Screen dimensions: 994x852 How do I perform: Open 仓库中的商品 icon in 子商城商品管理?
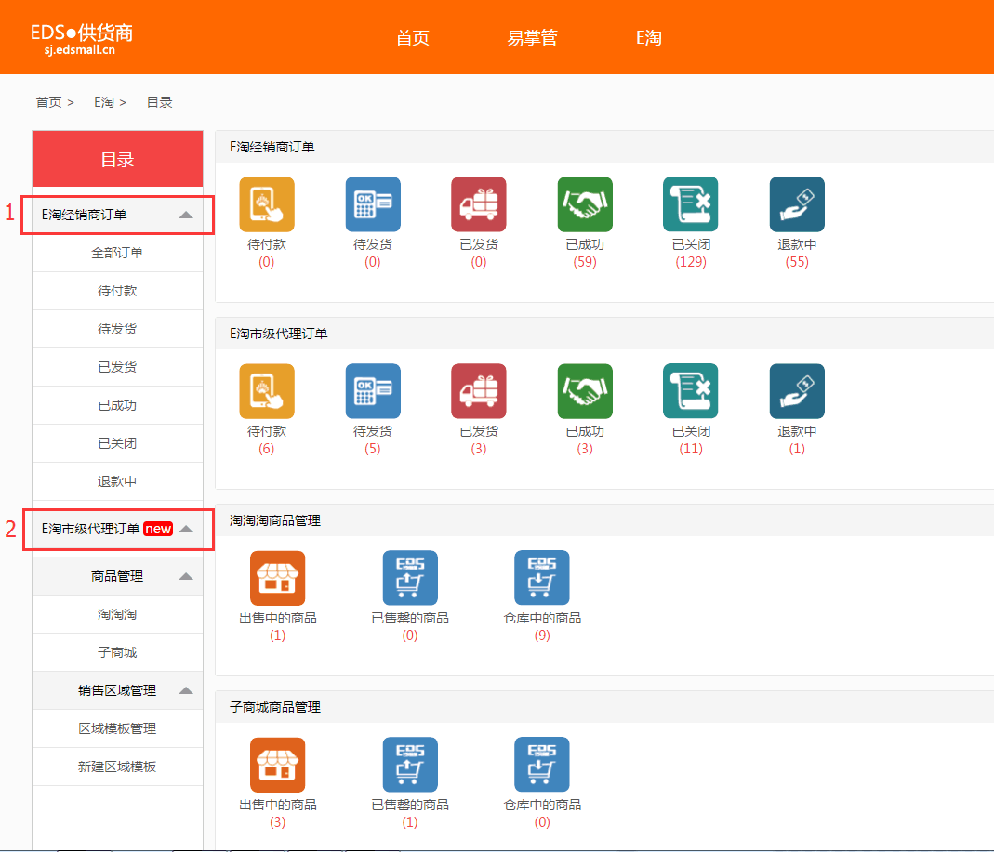542,765
